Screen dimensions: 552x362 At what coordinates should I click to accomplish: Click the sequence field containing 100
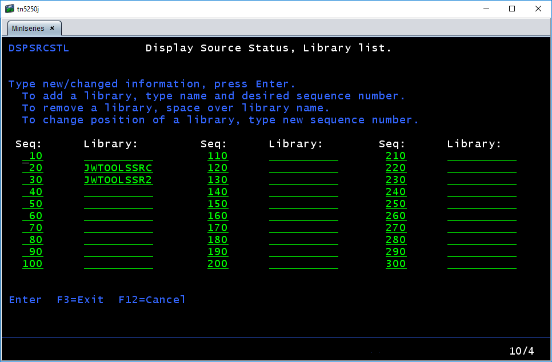point(33,263)
